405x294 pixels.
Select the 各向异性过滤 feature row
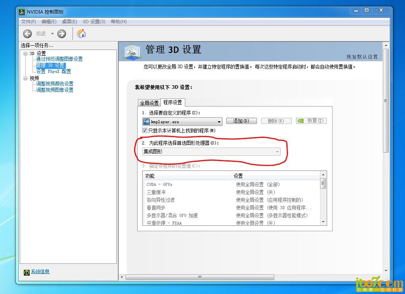point(231,200)
